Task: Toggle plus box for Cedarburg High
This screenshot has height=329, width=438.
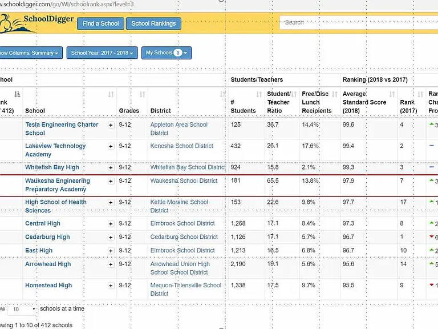Action: [111, 237]
